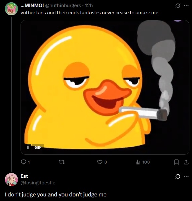Open the smoking duck GIF media
Viewport: 192px width, 201px height.
tap(105, 87)
